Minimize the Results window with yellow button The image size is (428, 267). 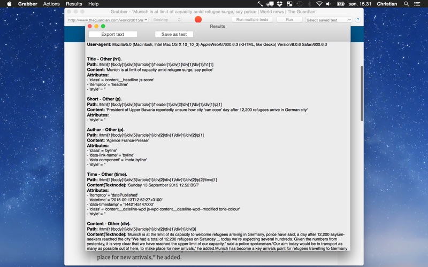96,26
